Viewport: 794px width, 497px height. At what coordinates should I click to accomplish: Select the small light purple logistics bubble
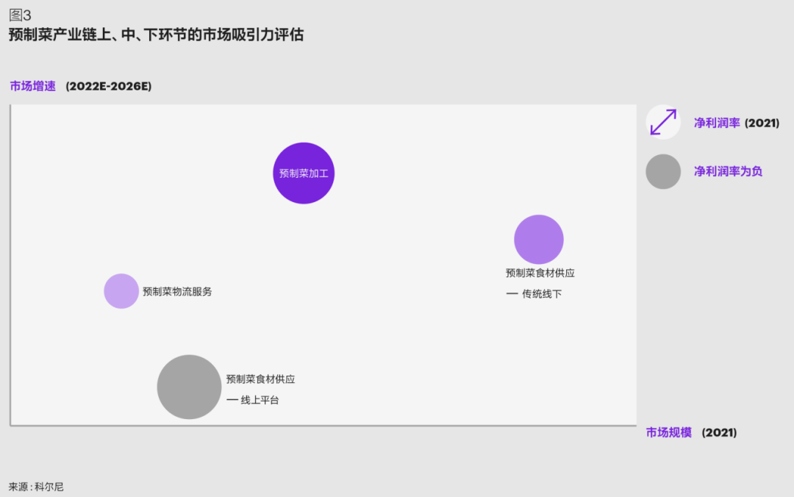(121, 291)
